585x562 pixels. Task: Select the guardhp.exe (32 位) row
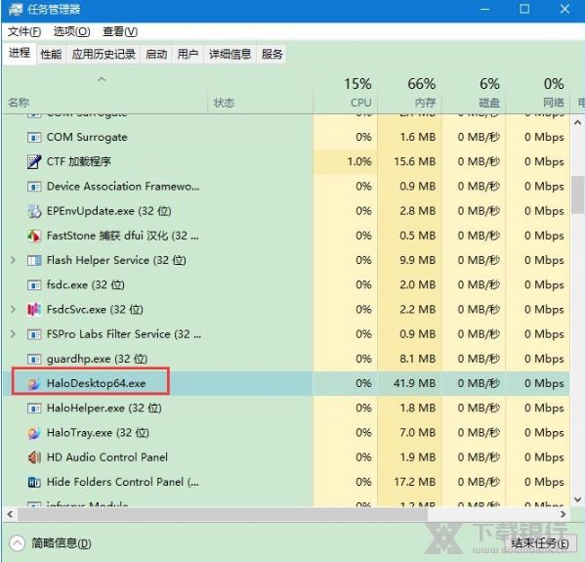[x=286, y=359]
